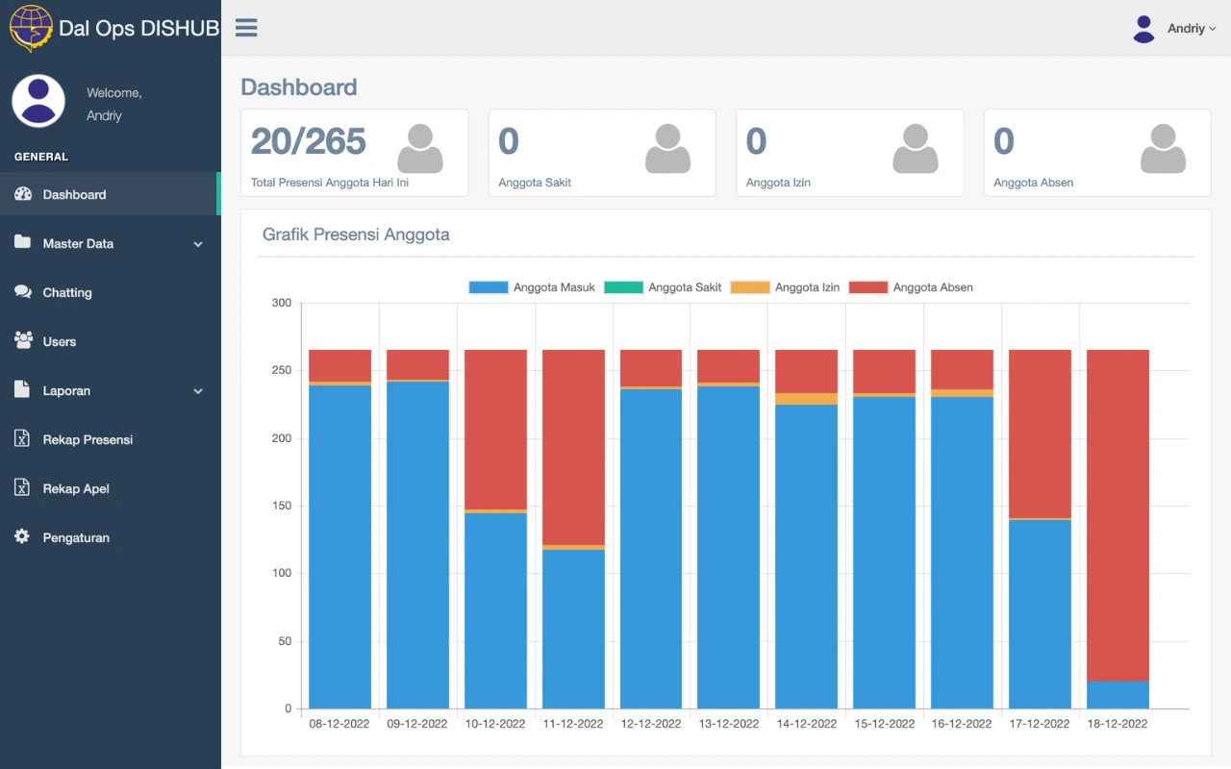Click the Users group icon

tap(23, 341)
